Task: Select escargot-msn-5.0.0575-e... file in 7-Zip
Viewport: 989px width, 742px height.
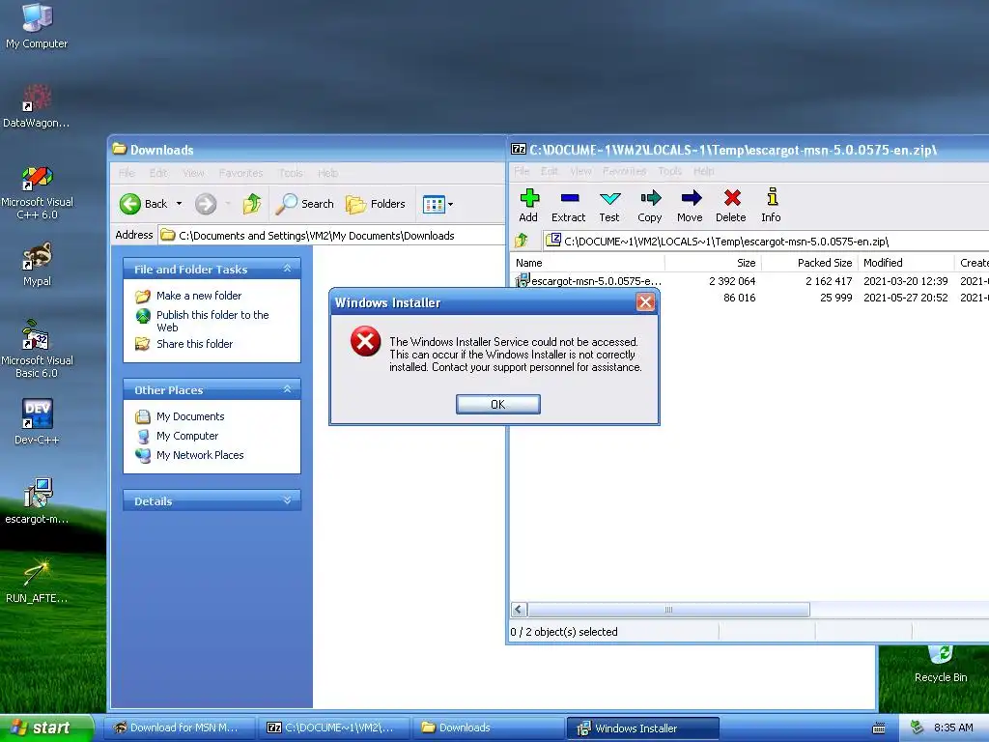Action: (589, 281)
